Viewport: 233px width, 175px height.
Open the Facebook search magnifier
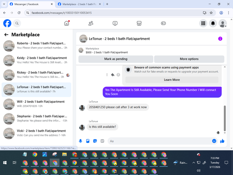click(17, 23)
